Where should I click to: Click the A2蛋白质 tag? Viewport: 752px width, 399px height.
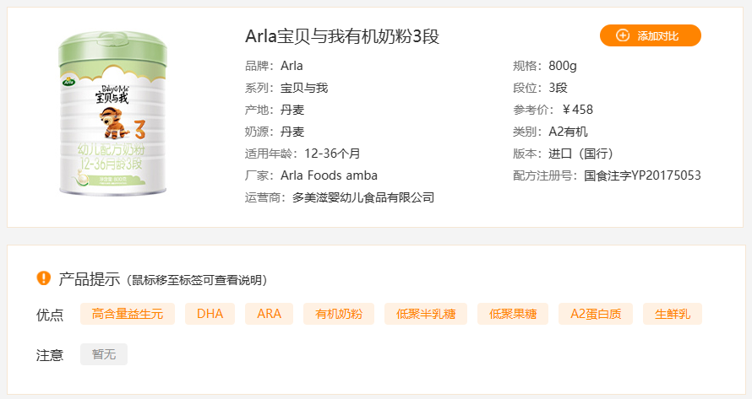(595, 314)
